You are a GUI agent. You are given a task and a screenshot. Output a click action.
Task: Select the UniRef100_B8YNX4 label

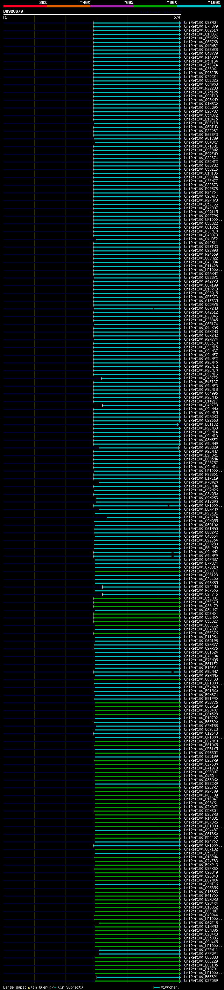201,880
